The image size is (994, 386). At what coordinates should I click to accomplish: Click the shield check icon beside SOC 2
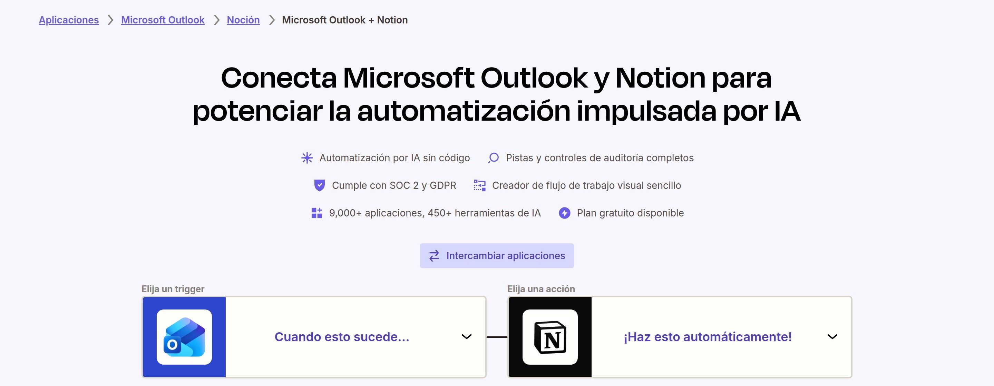(x=320, y=186)
